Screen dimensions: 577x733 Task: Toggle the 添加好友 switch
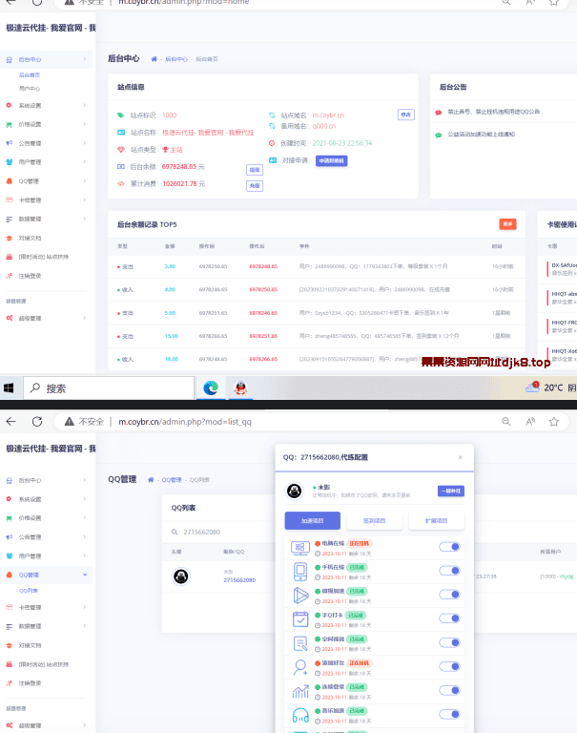pos(449,666)
